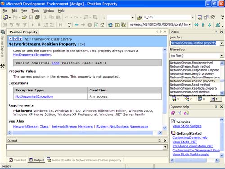Click the Web Navigate Back arrow icon
The image size is (225, 169).
point(76,25)
